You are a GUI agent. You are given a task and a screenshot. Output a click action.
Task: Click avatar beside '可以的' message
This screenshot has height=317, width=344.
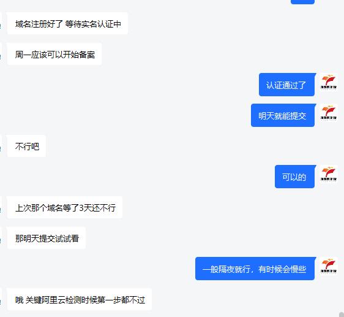329,175
